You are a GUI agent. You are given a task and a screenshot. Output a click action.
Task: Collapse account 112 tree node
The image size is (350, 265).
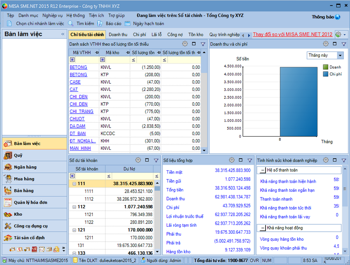tap(74, 207)
